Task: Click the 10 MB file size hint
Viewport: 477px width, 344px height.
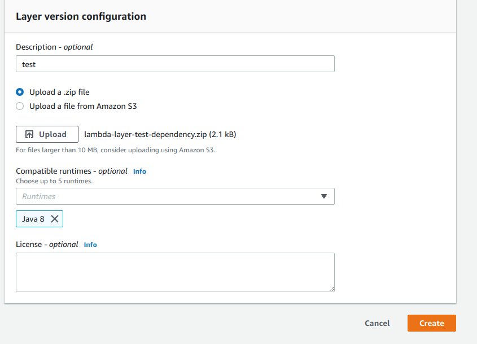Action: coord(116,150)
